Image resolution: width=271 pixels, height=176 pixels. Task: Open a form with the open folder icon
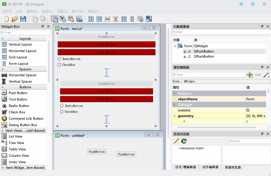[x=15, y=19]
